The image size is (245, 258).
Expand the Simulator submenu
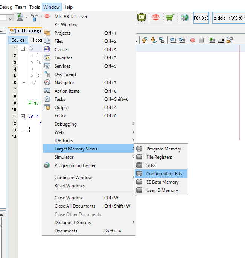click(x=89, y=157)
